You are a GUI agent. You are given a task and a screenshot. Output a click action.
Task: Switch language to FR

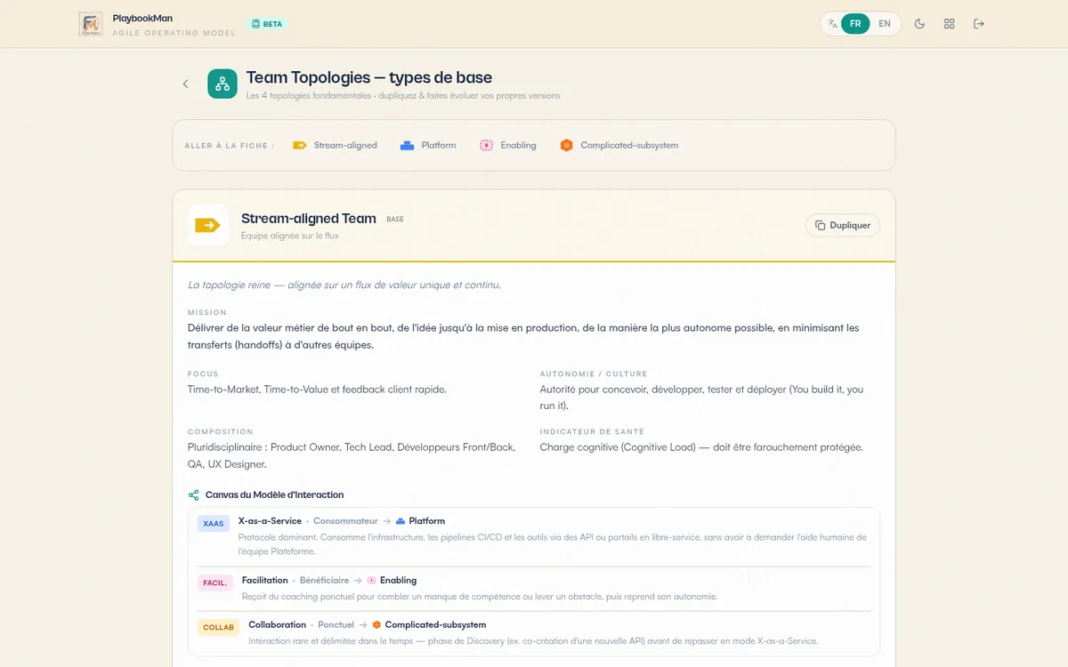point(855,24)
